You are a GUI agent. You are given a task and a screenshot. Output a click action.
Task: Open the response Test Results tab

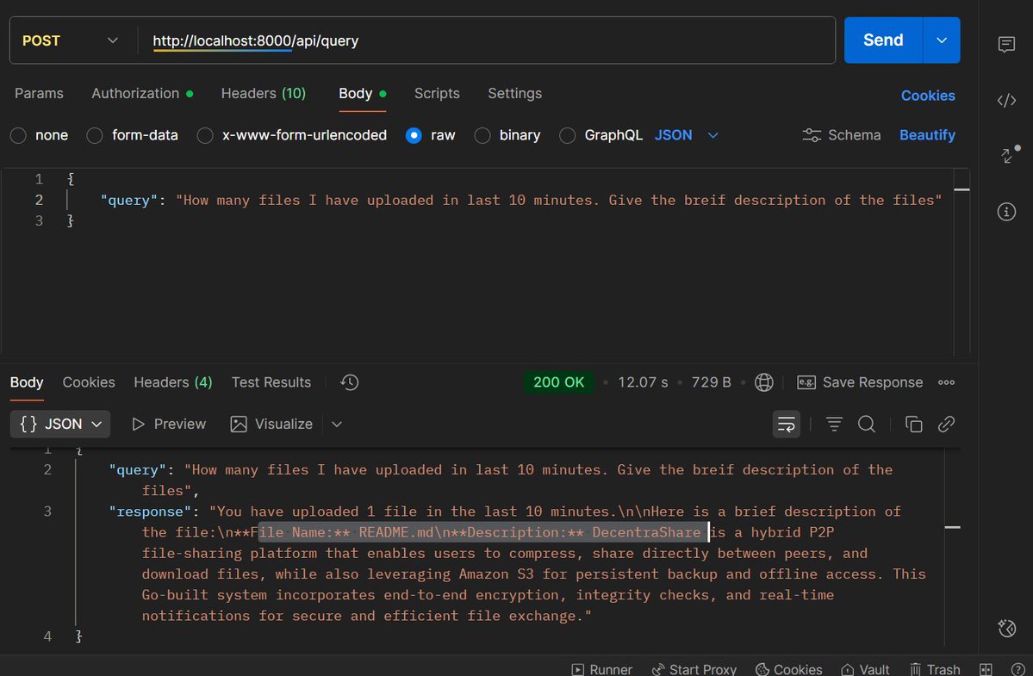click(x=271, y=381)
